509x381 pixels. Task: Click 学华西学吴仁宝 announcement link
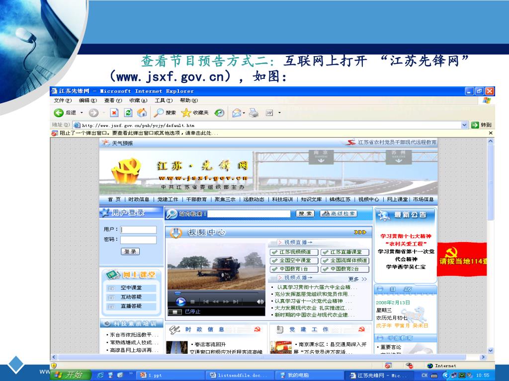coord(406,266)
